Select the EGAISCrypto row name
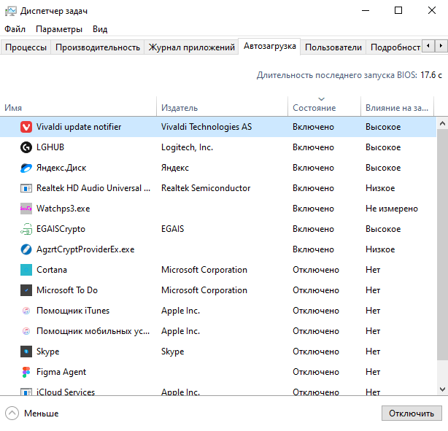The height and width of the screenshot is (431, 448). [x=61, y=229]
